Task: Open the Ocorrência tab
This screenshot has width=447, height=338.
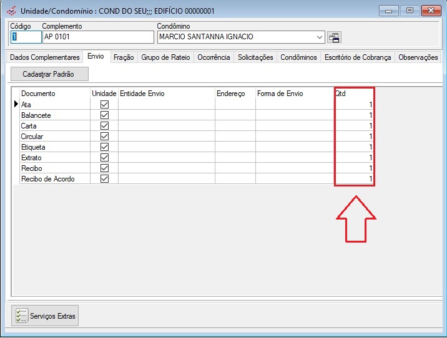Action: pyautogui.click(x=214, y=57)
